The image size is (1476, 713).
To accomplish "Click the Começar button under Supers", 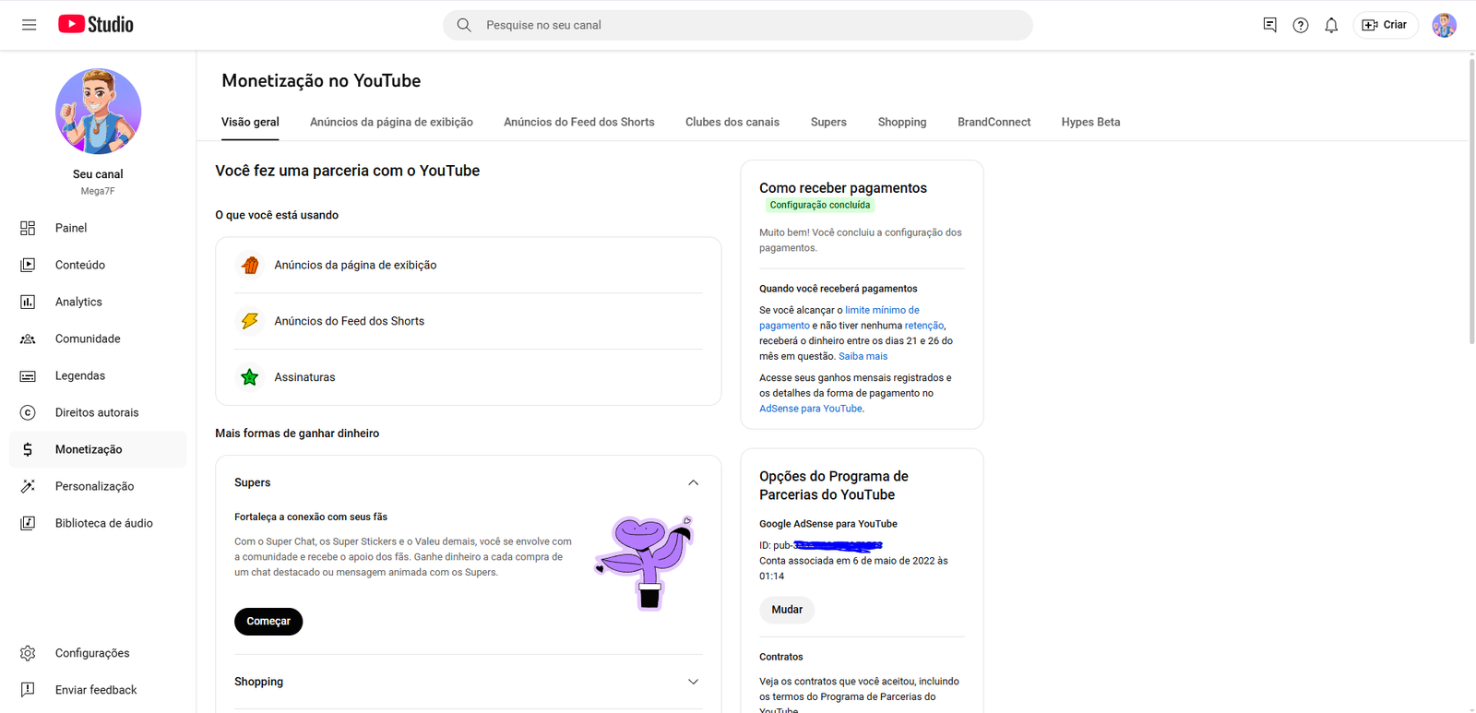I will click(x=268, y=622).
